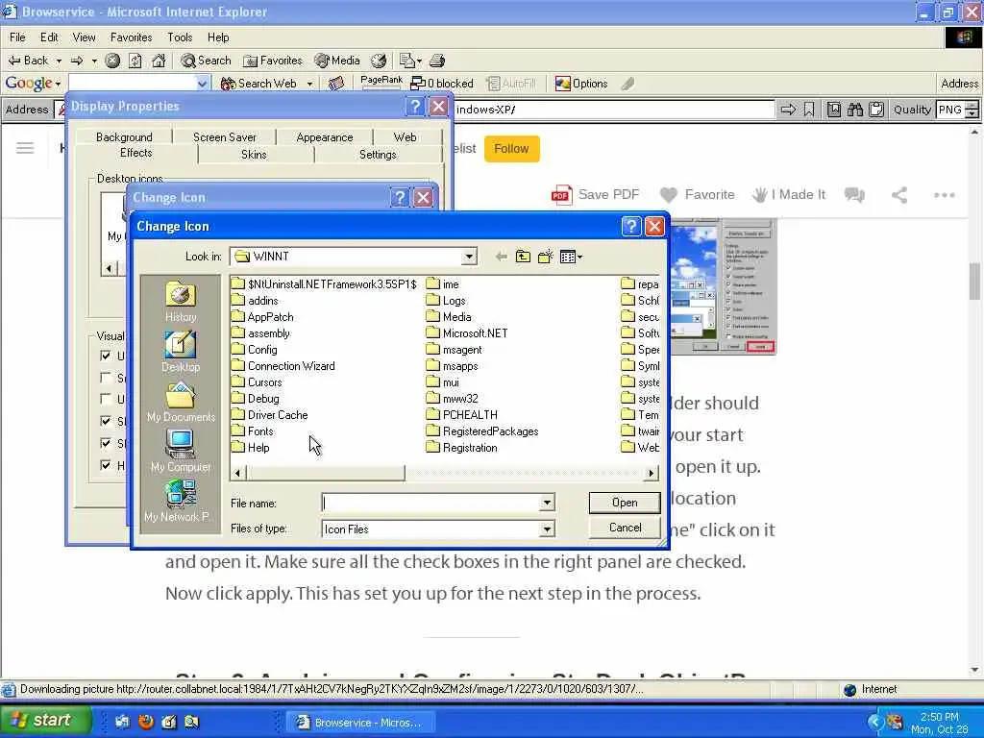Open comments speech bubble icon on webpage
984x738 pixels.
[854, 195]
